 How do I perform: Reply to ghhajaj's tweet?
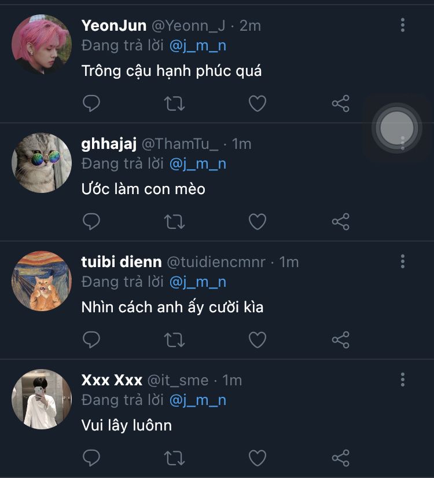point(91,221)
